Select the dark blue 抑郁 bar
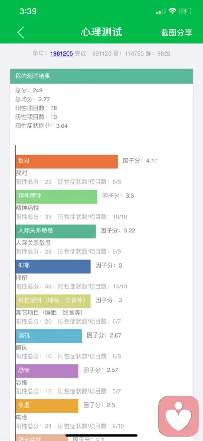 (53, 266)
